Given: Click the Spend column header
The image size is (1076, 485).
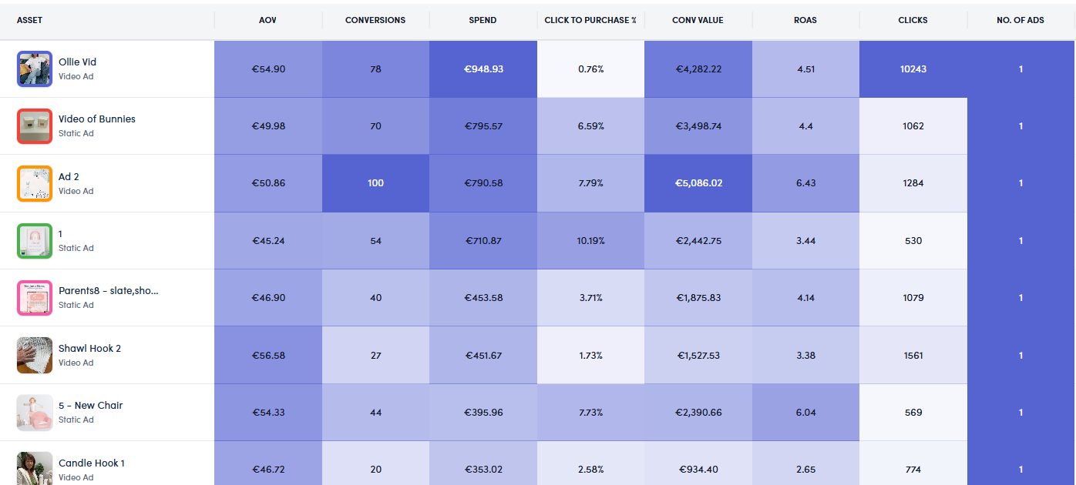Looking at the screenshot, I should [483, 20].
